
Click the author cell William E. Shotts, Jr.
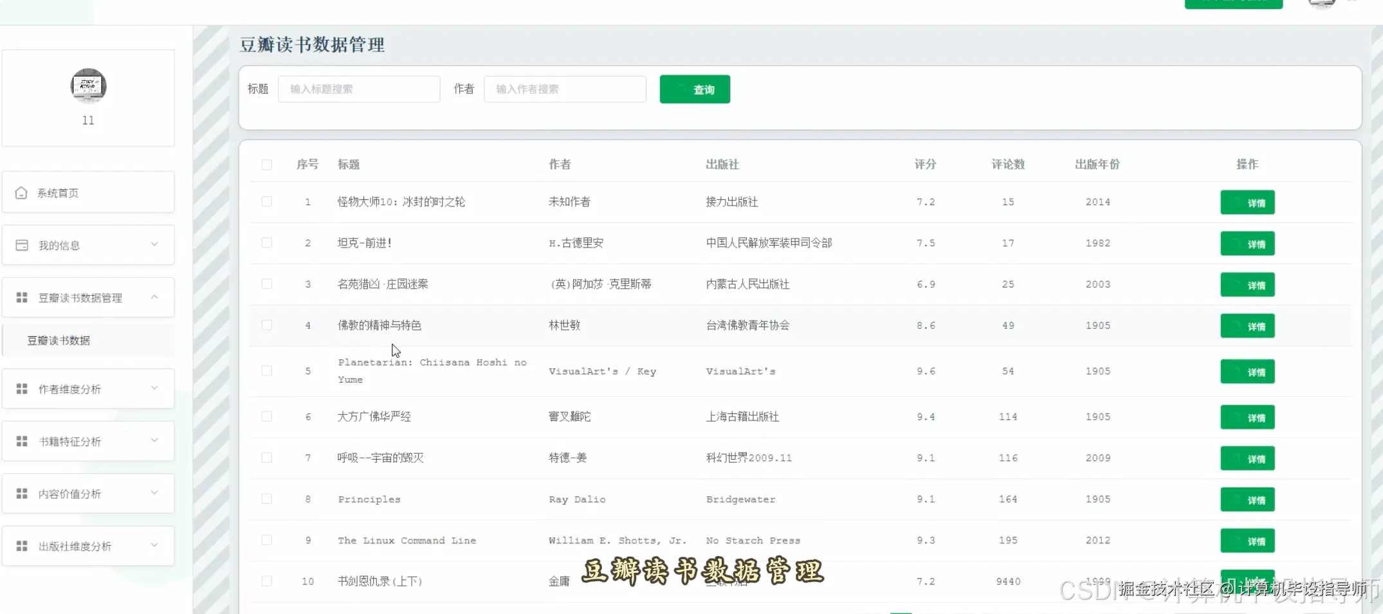(618, 541)
